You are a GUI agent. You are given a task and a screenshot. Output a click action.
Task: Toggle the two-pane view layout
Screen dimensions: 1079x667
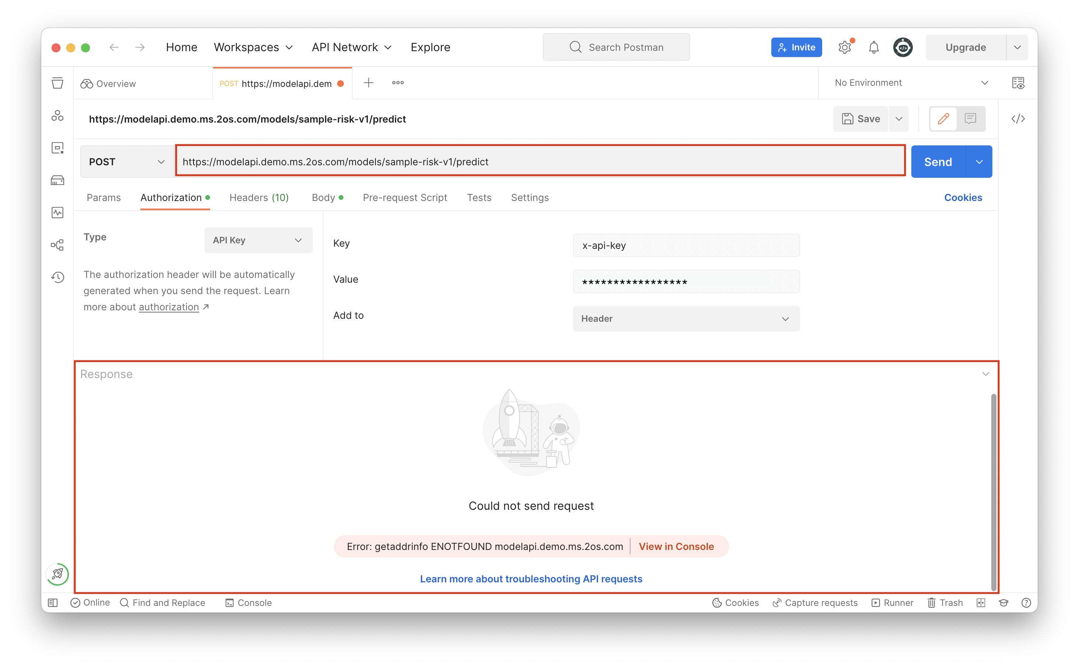[981, 603]
